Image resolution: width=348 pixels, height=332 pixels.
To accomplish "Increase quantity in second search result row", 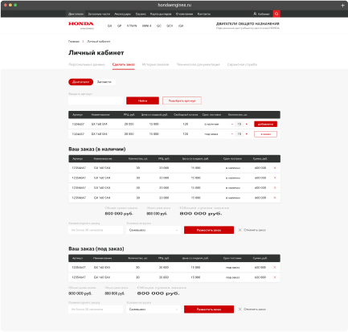I will (247, 133).
